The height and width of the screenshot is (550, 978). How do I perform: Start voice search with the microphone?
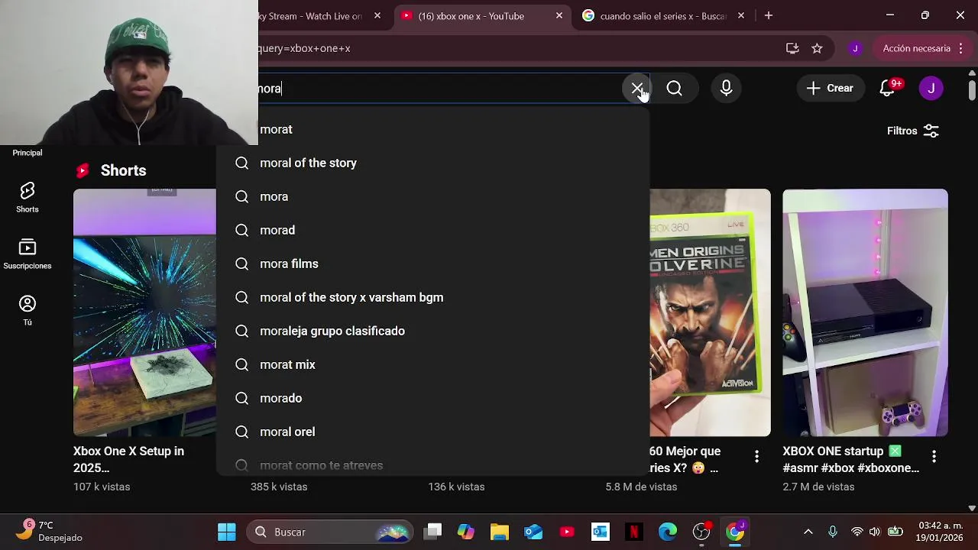tap(726, 89)
